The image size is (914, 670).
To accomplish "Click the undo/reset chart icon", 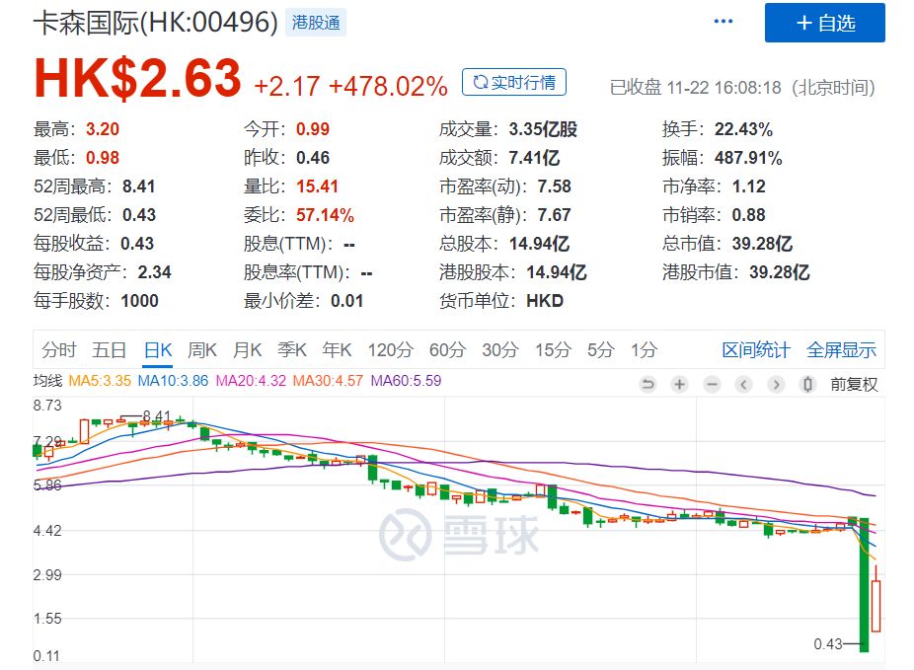I will [x=647, y=385].
